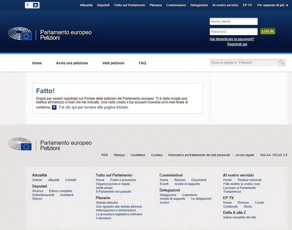Open EP TV in top navigation

pyautogui.click(x=248, y=5)
